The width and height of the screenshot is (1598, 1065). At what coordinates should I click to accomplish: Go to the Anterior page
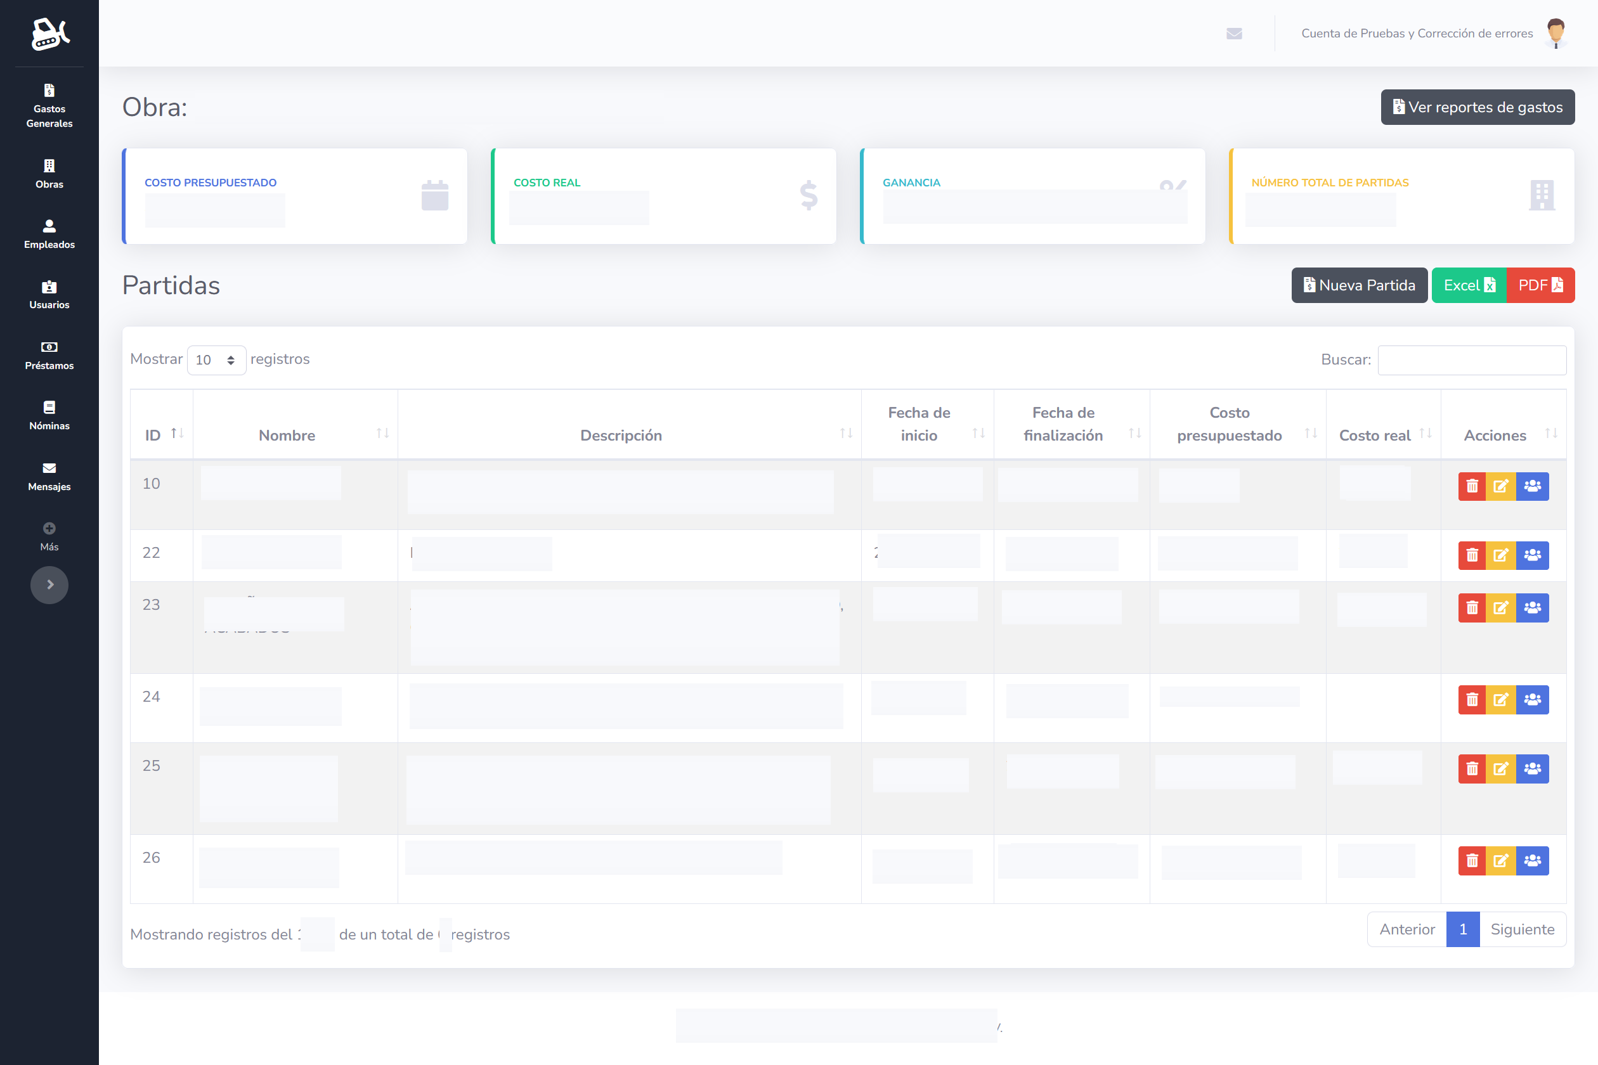point(1407,929)
